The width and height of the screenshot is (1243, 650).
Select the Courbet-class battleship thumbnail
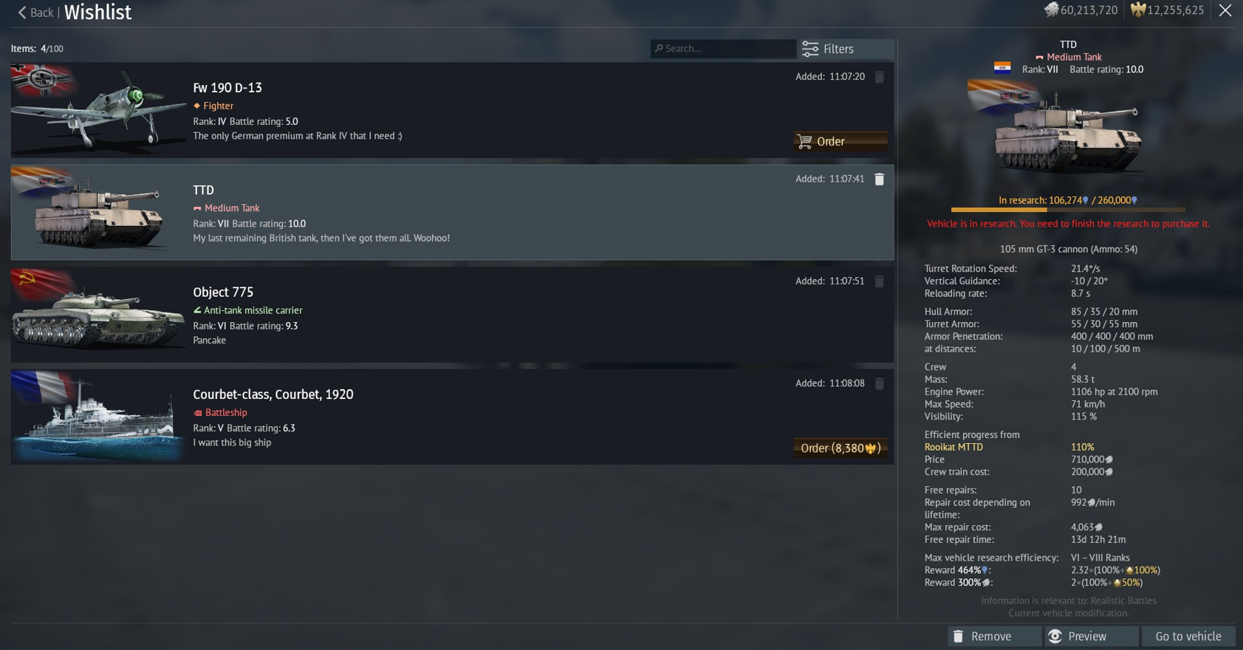98,417
